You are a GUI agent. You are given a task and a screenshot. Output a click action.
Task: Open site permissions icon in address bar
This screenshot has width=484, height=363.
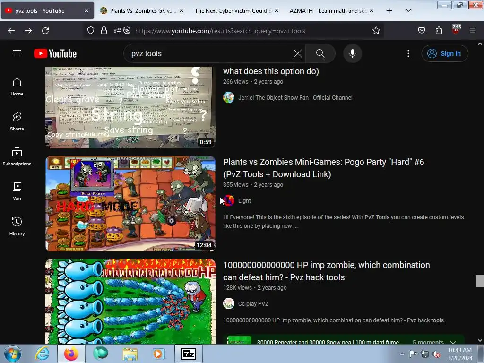[x=117, y=31]
